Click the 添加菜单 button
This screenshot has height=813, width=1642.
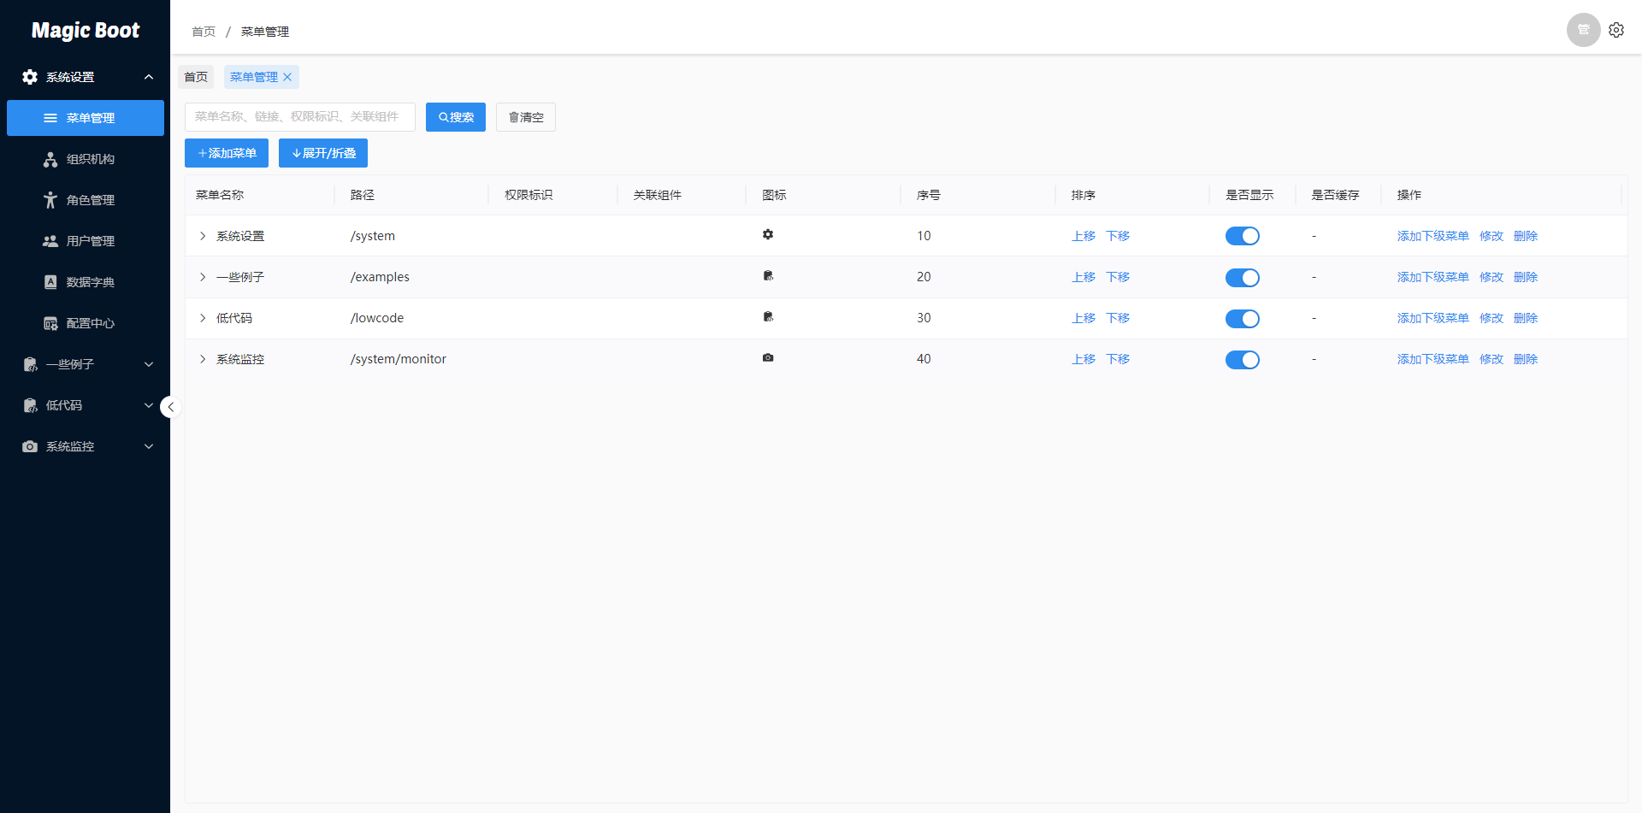coord(227,153)
